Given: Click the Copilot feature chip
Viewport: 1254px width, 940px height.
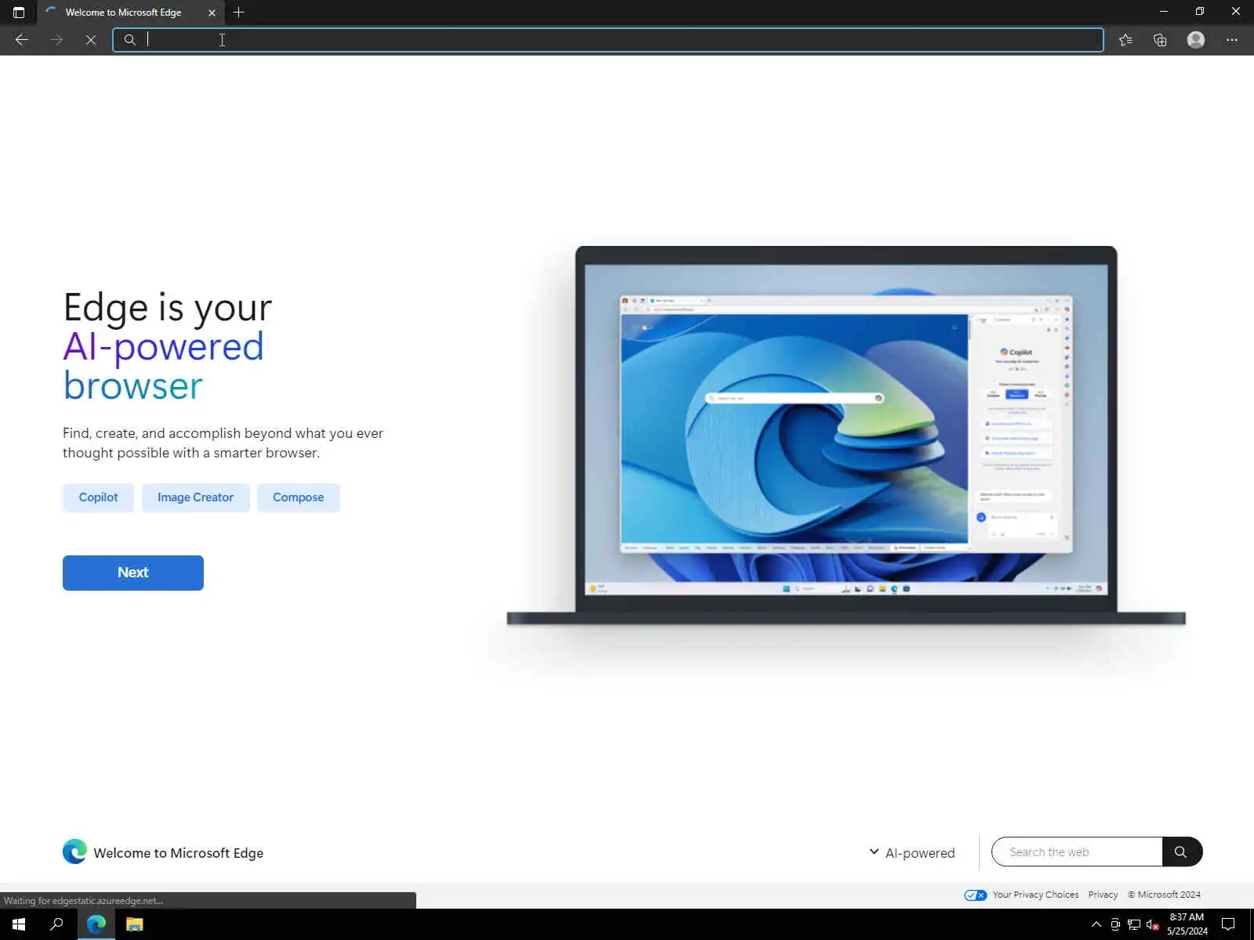Looking at the screenshot, I should pos(98,497).
